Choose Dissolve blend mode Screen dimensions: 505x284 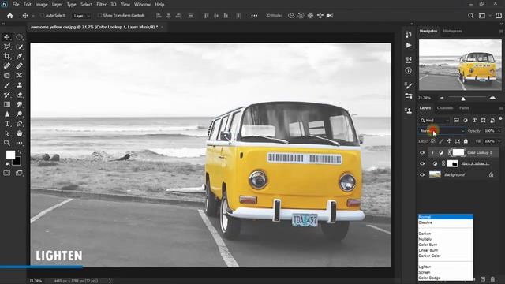(446, 222)
